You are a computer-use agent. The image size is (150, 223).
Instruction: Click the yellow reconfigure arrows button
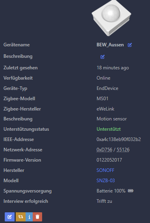click(20, 217)
